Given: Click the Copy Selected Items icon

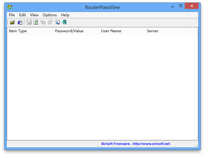Looking at the screenshot, I should pos(43,22).
